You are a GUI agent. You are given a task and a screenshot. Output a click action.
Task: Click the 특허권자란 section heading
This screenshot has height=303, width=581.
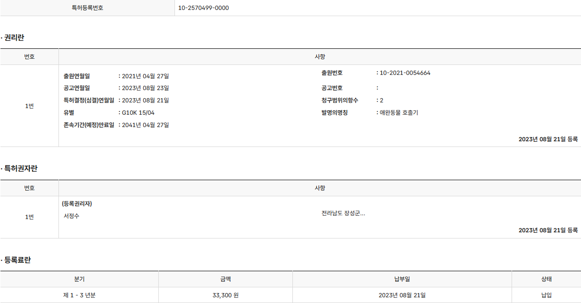[20, 169]
